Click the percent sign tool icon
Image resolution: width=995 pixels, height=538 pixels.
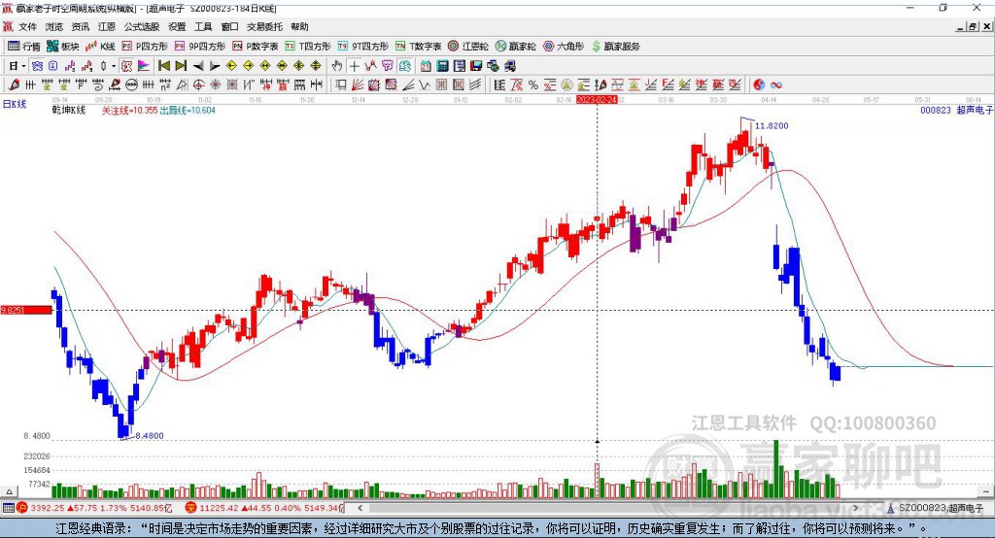(x=532, y=84)
